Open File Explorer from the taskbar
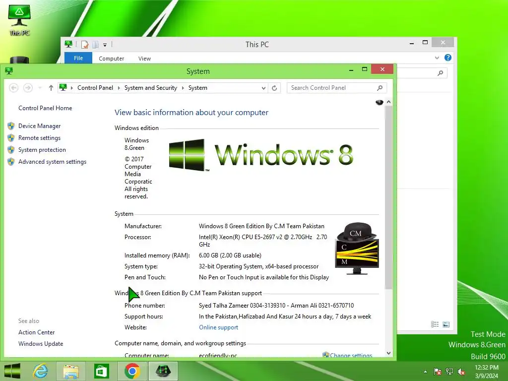Image resolution: width=508 pixels, height=381 pixels. pos(71,371)
